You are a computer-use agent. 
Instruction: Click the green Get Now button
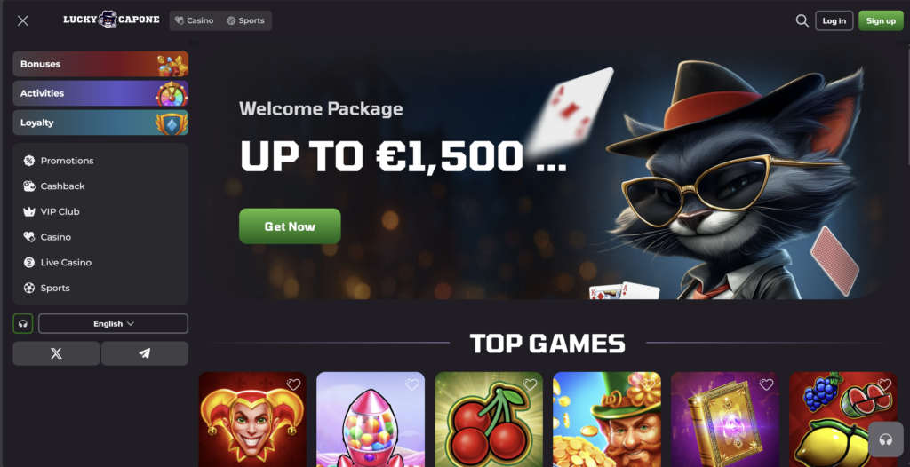(290, 226)
